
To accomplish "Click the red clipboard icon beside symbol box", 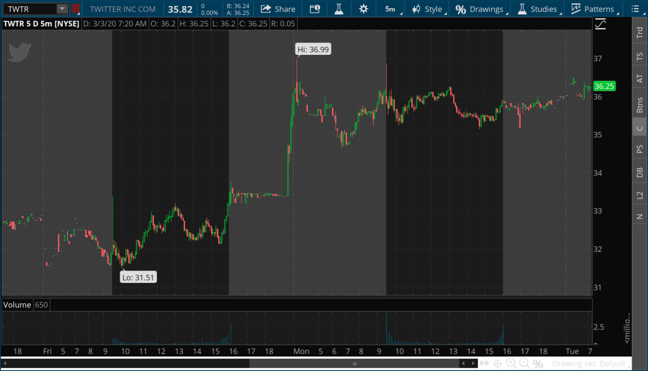I will click(76, 9).
